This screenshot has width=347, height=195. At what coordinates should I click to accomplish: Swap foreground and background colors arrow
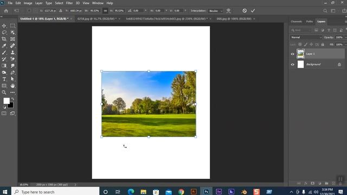click(12, 99)
